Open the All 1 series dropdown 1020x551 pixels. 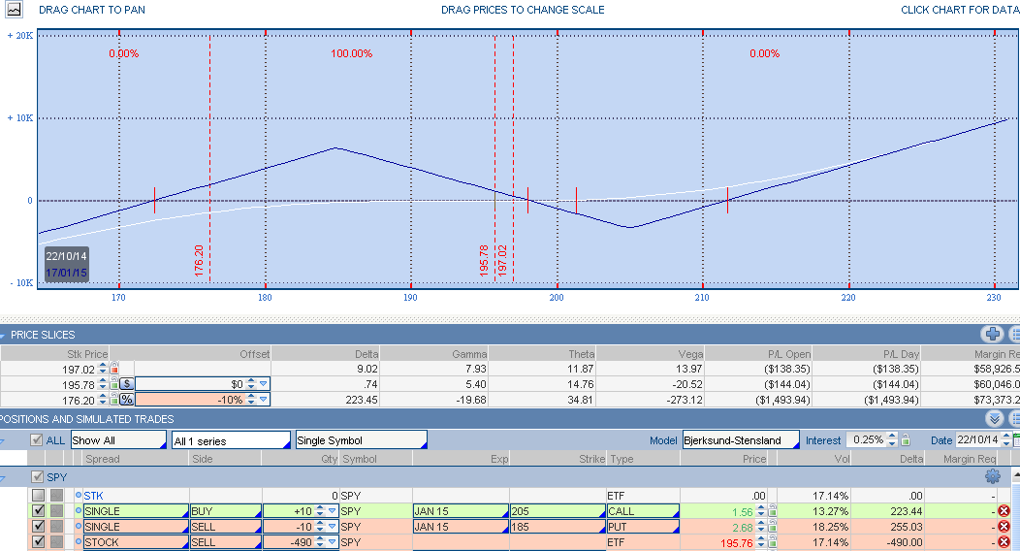tap(230, 440)
